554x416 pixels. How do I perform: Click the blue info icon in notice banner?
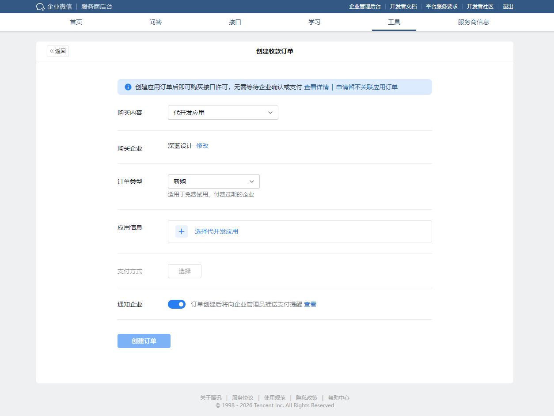click(x=128, y=87)
